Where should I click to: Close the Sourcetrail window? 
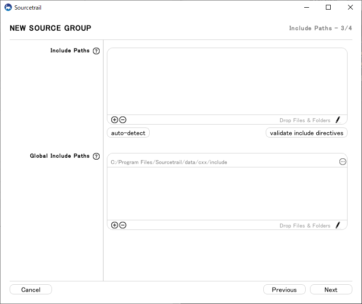coord(350,7)
